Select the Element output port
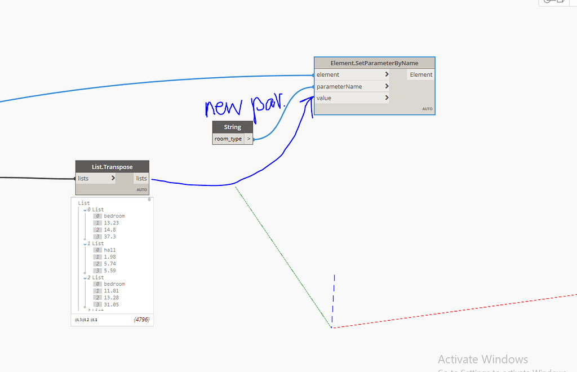This screenshot has width=577, height=372. click(x=420, y=74)
